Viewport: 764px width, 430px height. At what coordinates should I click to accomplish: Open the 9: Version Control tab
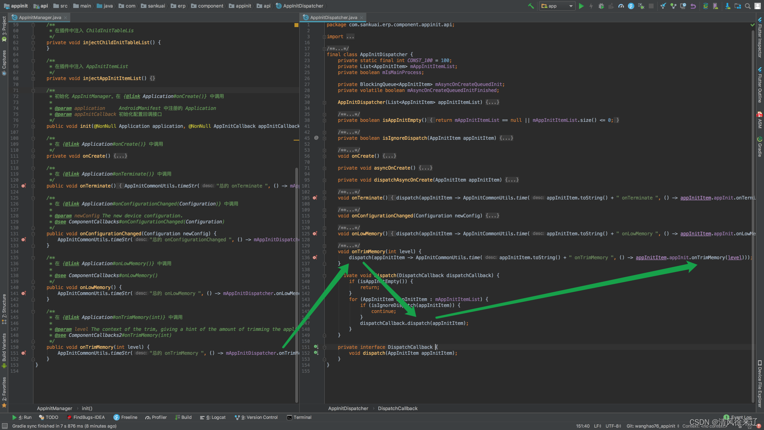point(256,417)
